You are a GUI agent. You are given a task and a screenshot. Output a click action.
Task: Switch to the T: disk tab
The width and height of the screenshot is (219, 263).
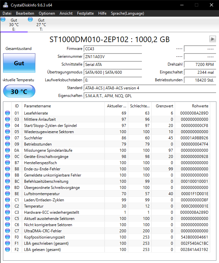pos(41,24)
